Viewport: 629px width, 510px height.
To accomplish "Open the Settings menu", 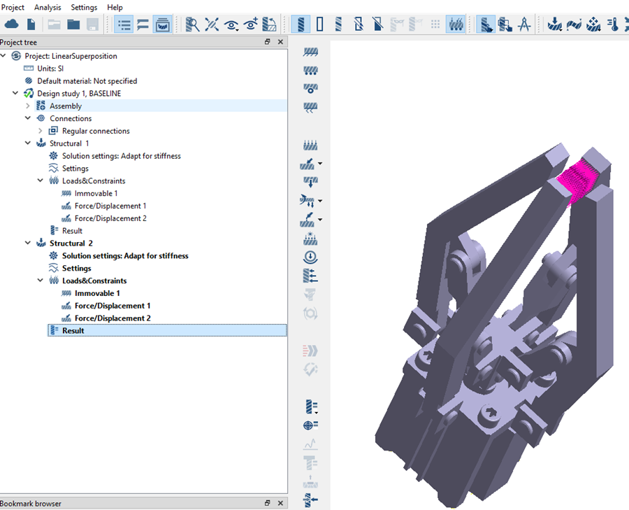I will point(84,7).
